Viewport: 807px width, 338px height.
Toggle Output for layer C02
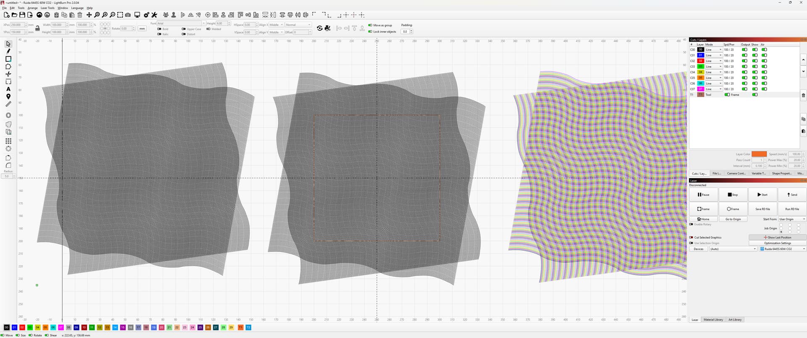(x=744, y=61)
